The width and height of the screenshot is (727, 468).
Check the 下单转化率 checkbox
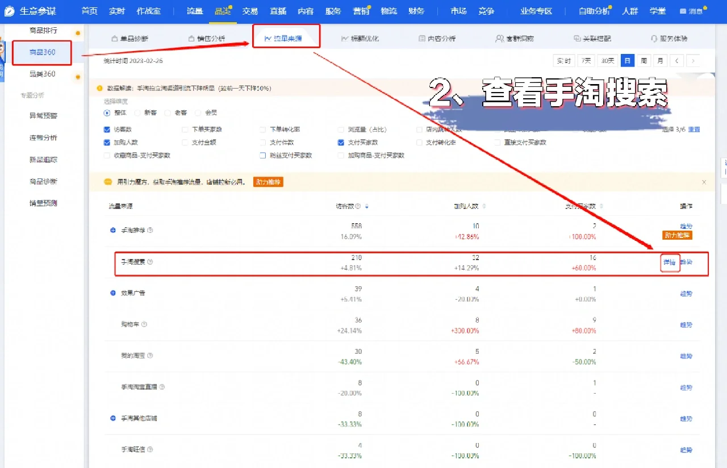[x=263, y=129]
